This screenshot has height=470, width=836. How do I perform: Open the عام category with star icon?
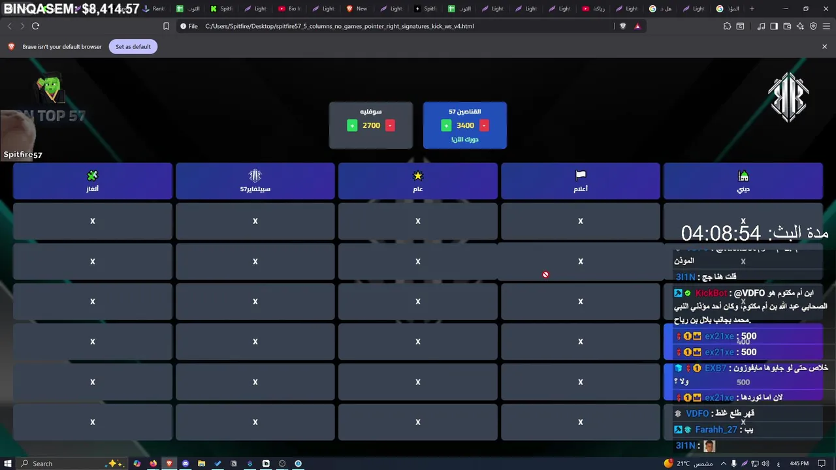[418, 181]
